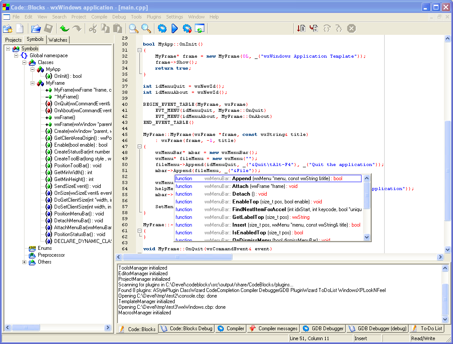Screen dimensions: 453x344
Task: Collapse the MyFrame class node
Action: [32, 83]
